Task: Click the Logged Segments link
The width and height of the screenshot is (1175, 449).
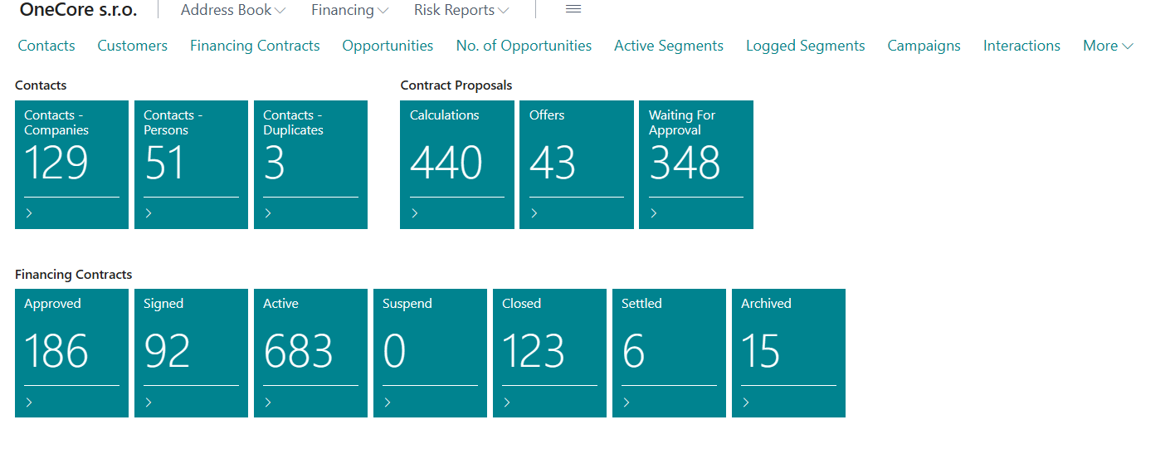Action: (x=805, y=46)
